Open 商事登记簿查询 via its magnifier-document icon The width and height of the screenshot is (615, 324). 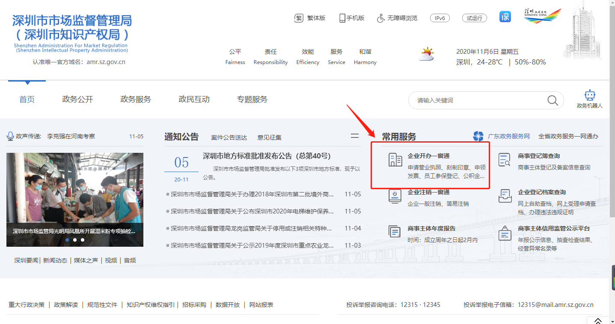pos(504,160)
